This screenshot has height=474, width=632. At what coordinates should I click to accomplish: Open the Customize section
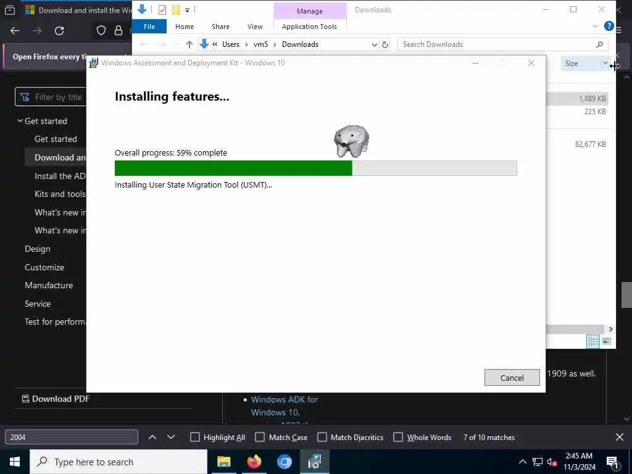(x=44, y=267)
